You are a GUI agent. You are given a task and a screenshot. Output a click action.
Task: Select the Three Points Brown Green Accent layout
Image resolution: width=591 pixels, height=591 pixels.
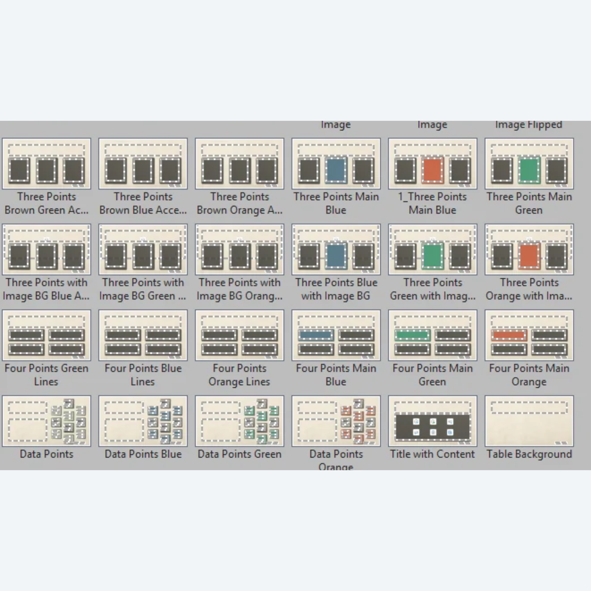pos(46,163)
